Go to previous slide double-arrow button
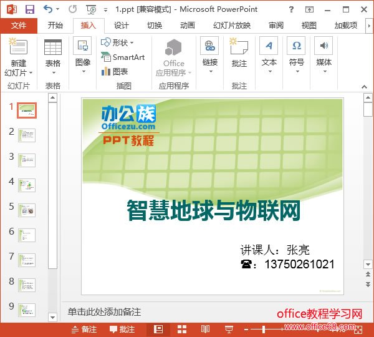The image size is (374, 337). pos(368,274)
